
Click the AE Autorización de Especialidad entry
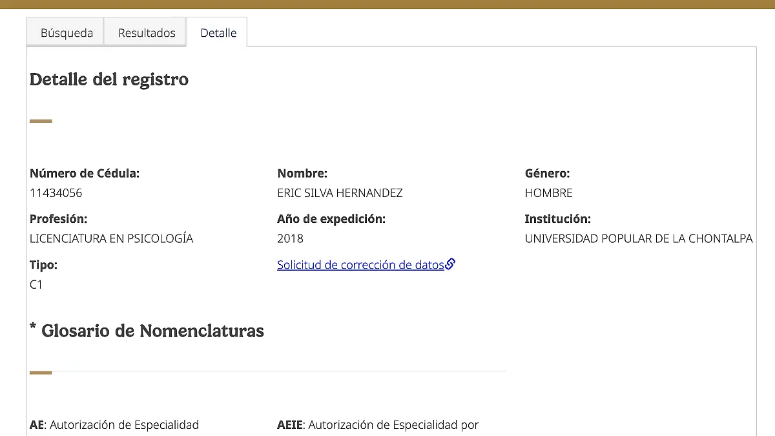point(114,424)
